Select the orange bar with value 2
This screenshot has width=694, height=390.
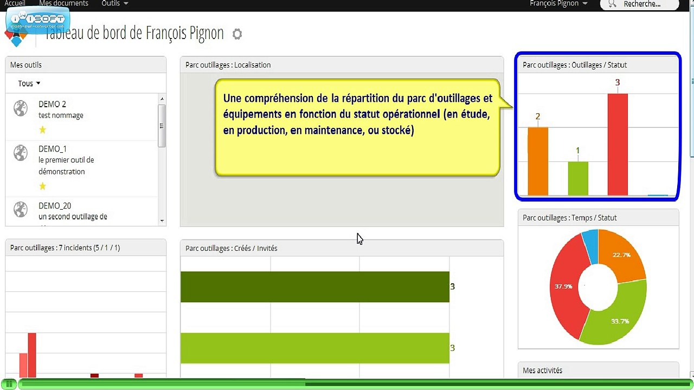pos(538,161)
